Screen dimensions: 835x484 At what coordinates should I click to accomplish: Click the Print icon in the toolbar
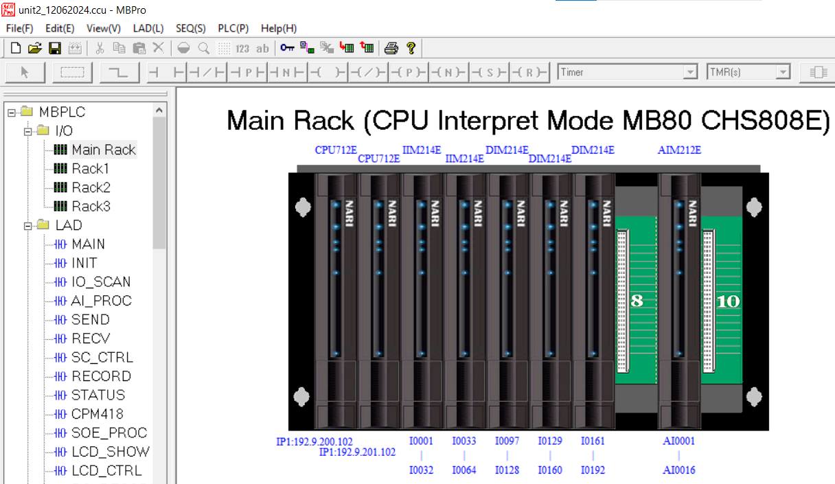[x=391, y=48]
